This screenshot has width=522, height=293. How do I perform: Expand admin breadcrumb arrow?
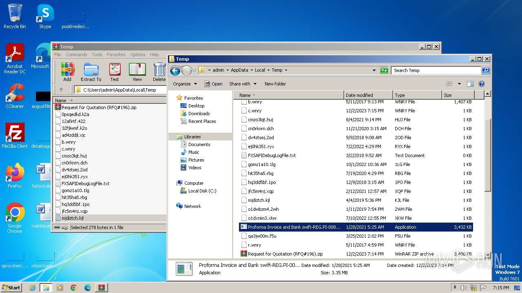pos(228,70)
